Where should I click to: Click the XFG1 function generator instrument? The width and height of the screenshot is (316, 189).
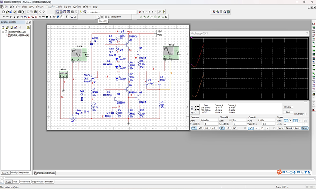63,74
